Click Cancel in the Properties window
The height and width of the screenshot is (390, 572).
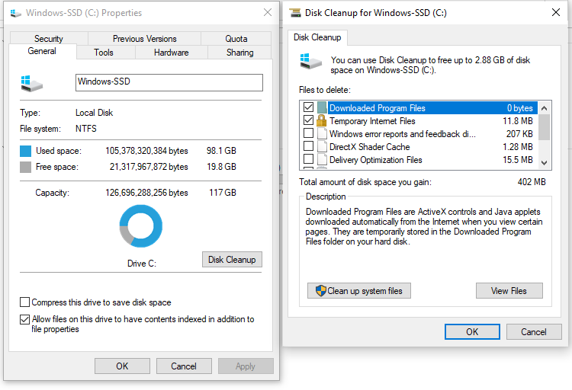pos(184,366)
